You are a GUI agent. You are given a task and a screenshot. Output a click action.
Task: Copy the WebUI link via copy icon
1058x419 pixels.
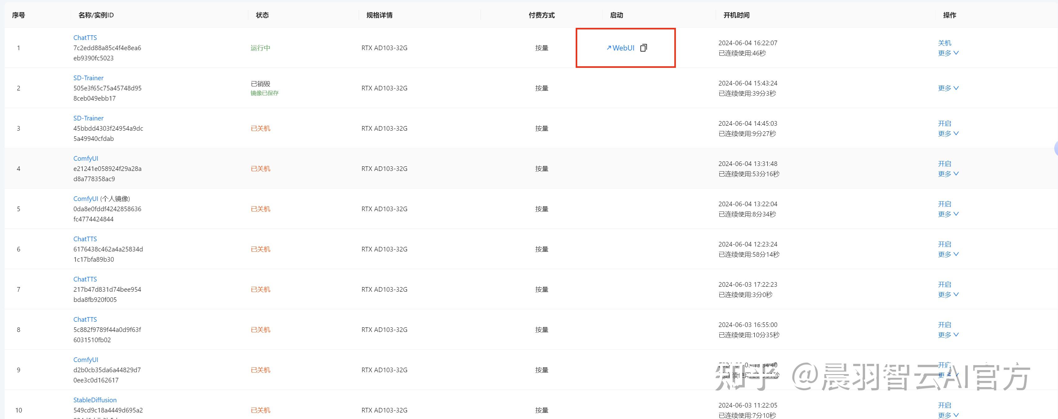coord(644,48)
